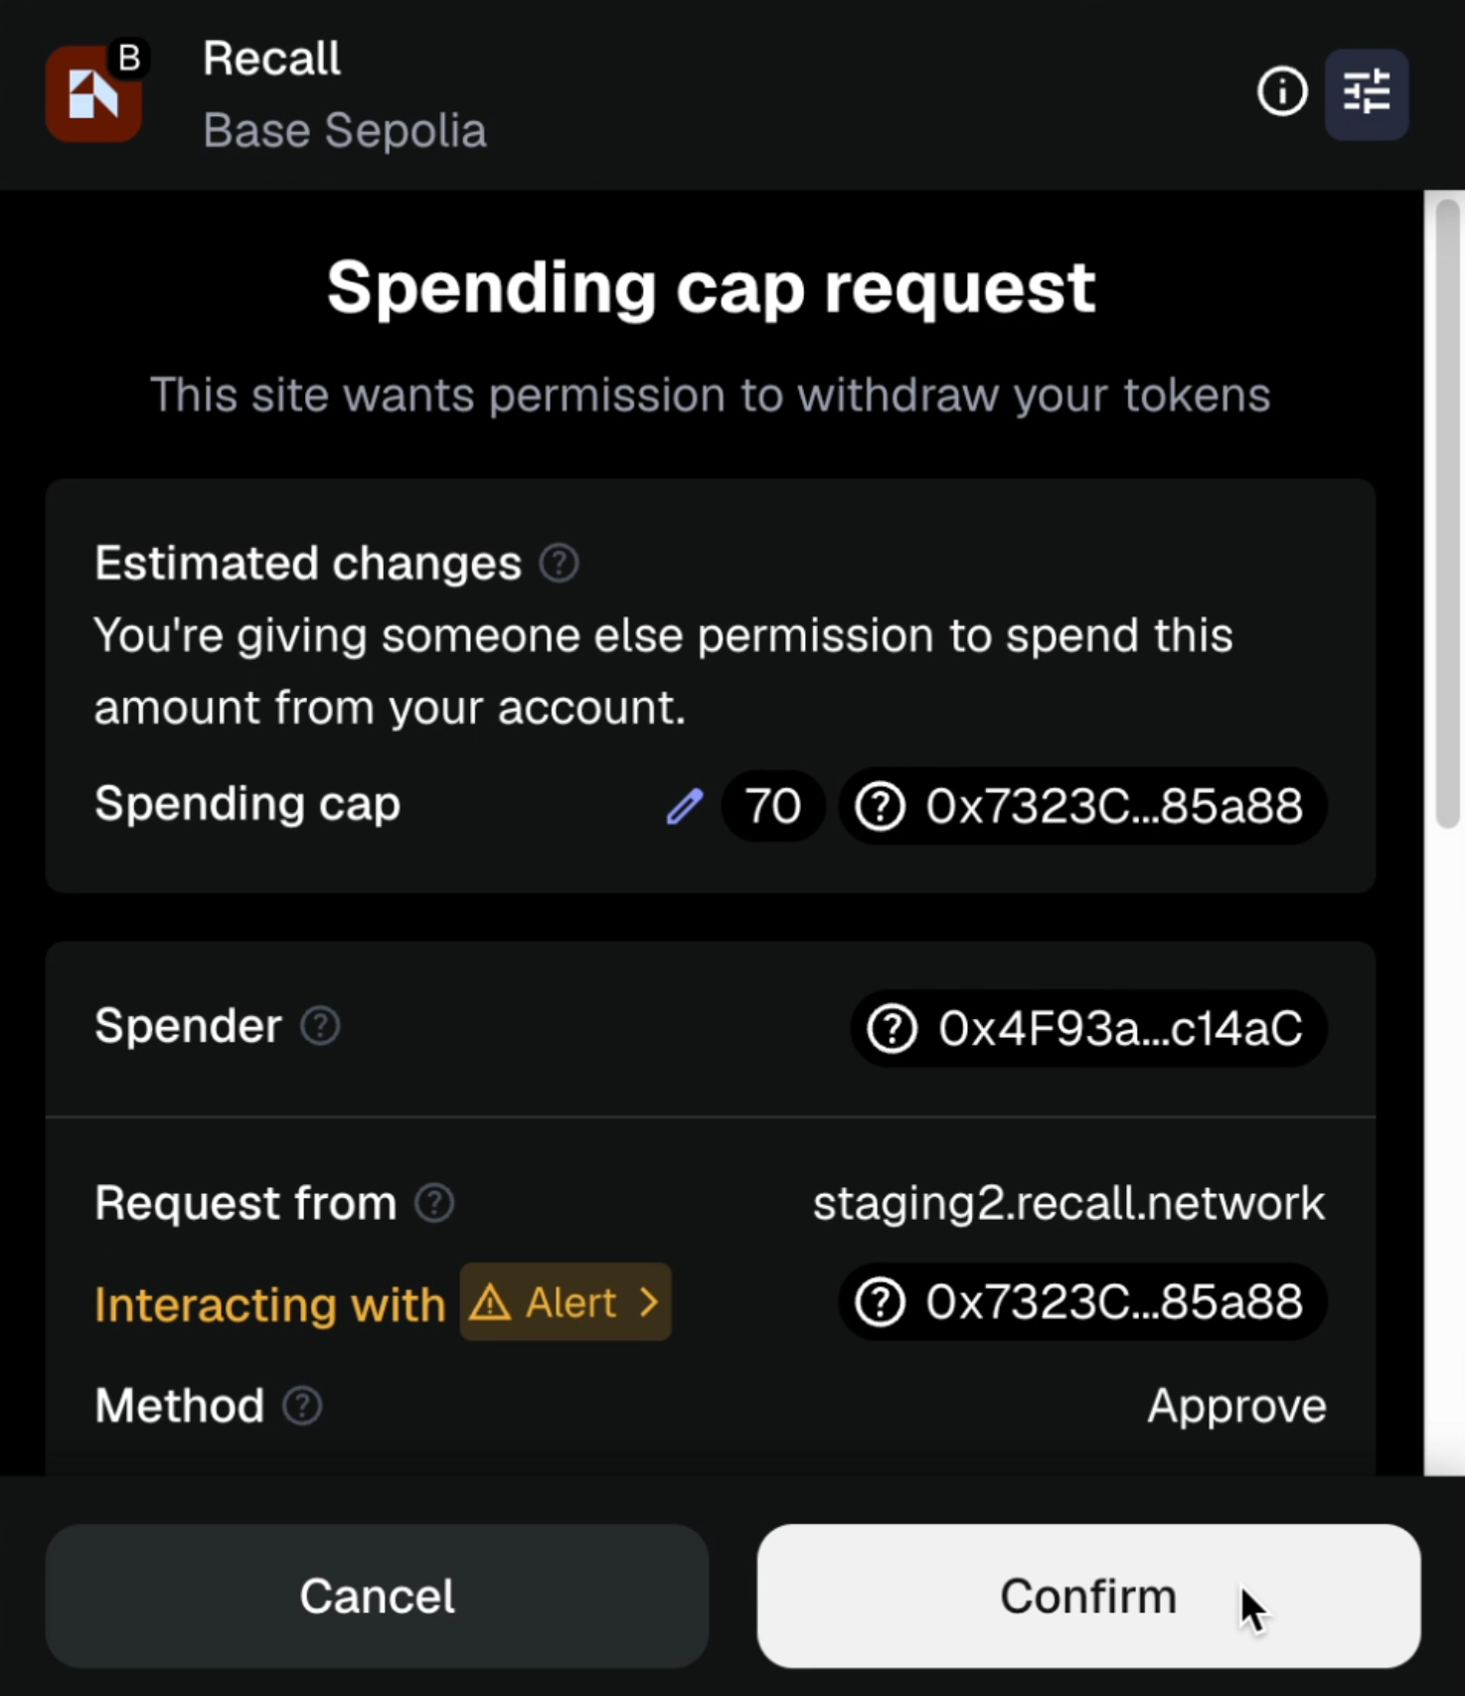Expand the Alert warning badge

tap(566, 1302)
